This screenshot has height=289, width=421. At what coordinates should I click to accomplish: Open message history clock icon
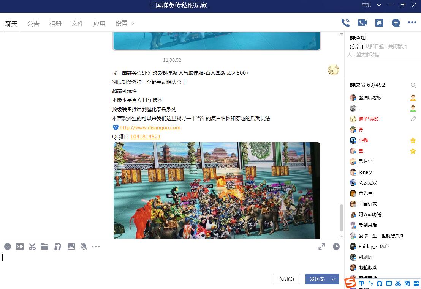tap(336, 247)
